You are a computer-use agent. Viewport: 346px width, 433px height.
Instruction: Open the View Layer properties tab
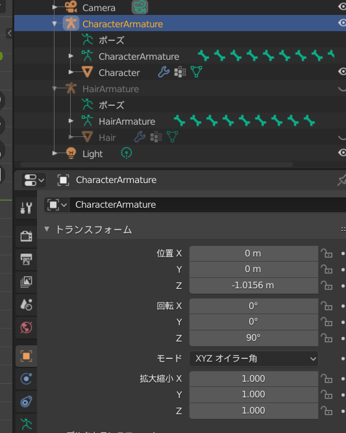click(x=26, y=282)
